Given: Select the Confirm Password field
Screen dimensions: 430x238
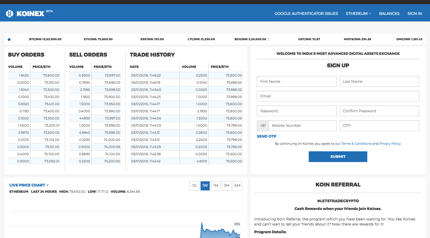Looking at the screenshot, I should pos(379,111).
